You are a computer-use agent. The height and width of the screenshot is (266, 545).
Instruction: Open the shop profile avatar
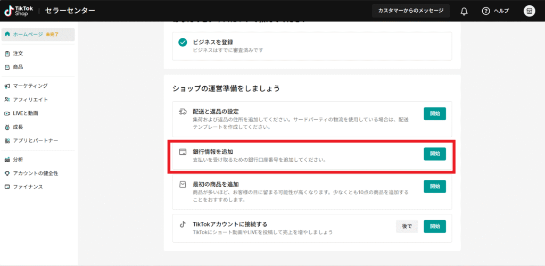(530, 11)
